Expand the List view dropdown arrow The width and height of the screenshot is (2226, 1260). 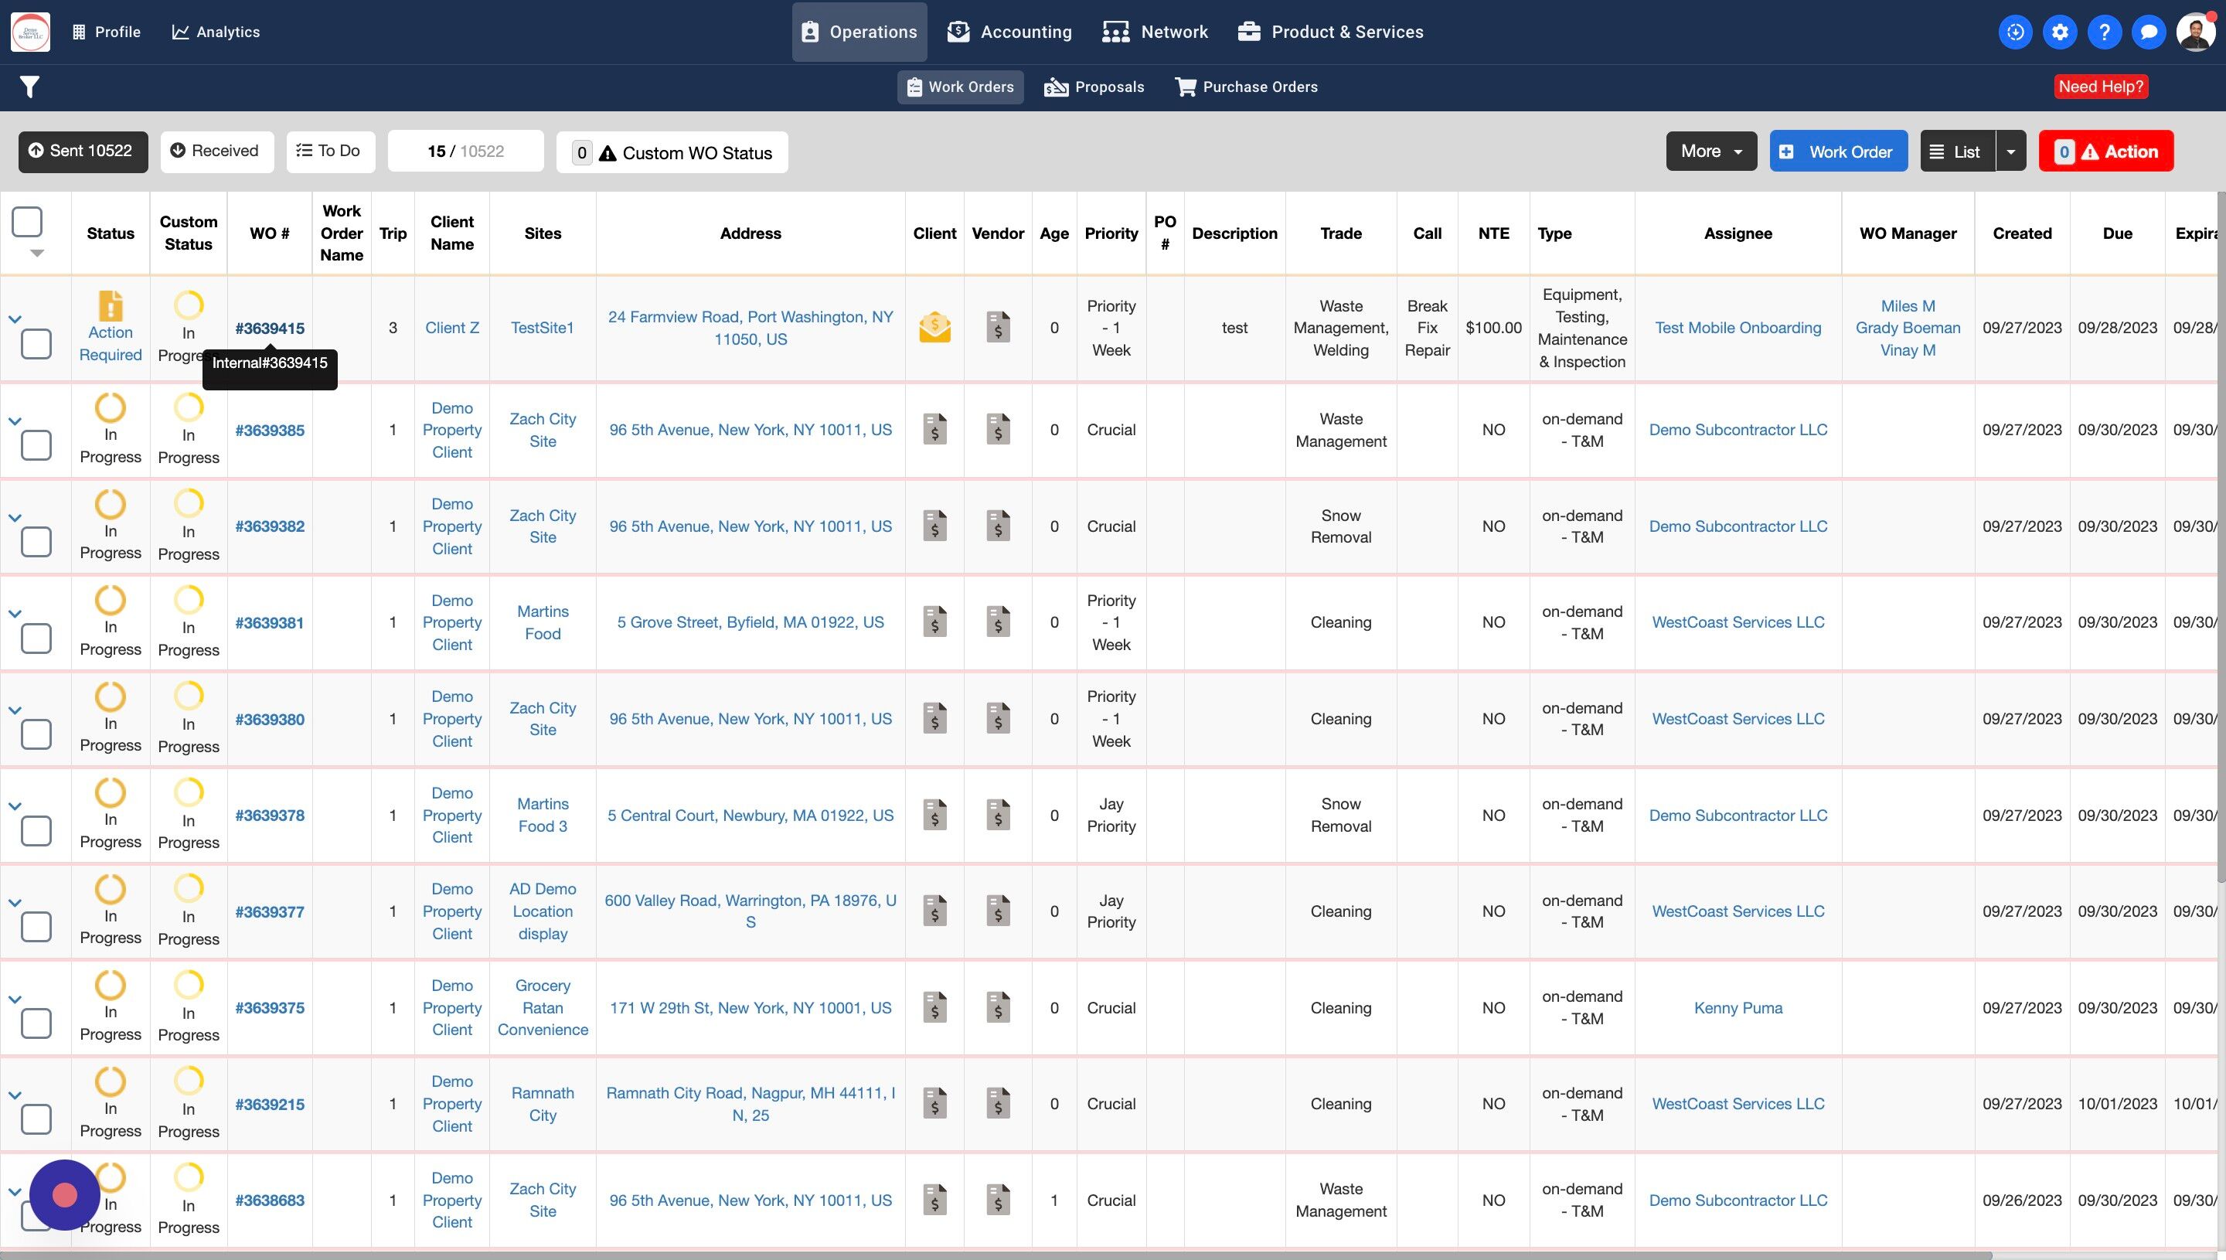(2010, 152)
